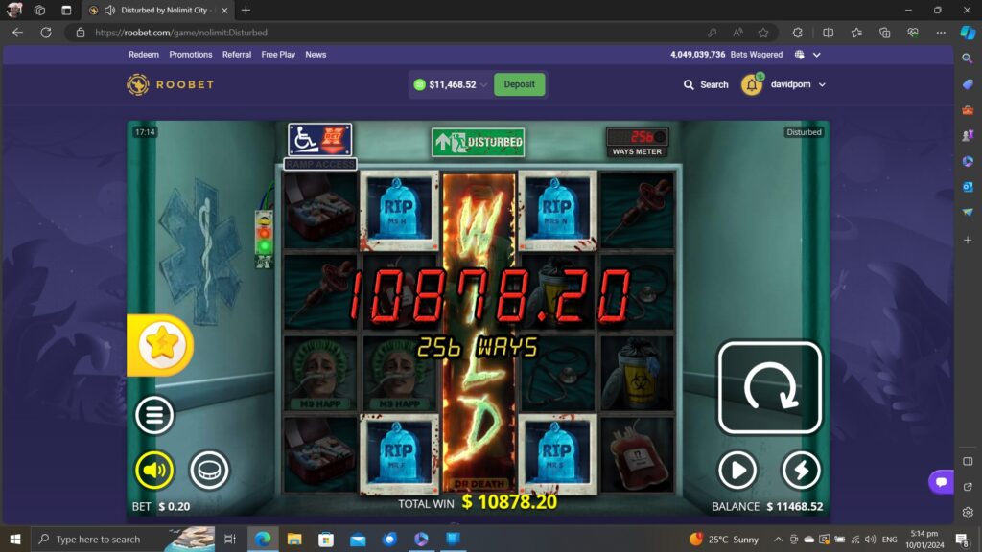982x552 pixels.
Task: Open browser settings and more menu
Action: coord(941,33)
